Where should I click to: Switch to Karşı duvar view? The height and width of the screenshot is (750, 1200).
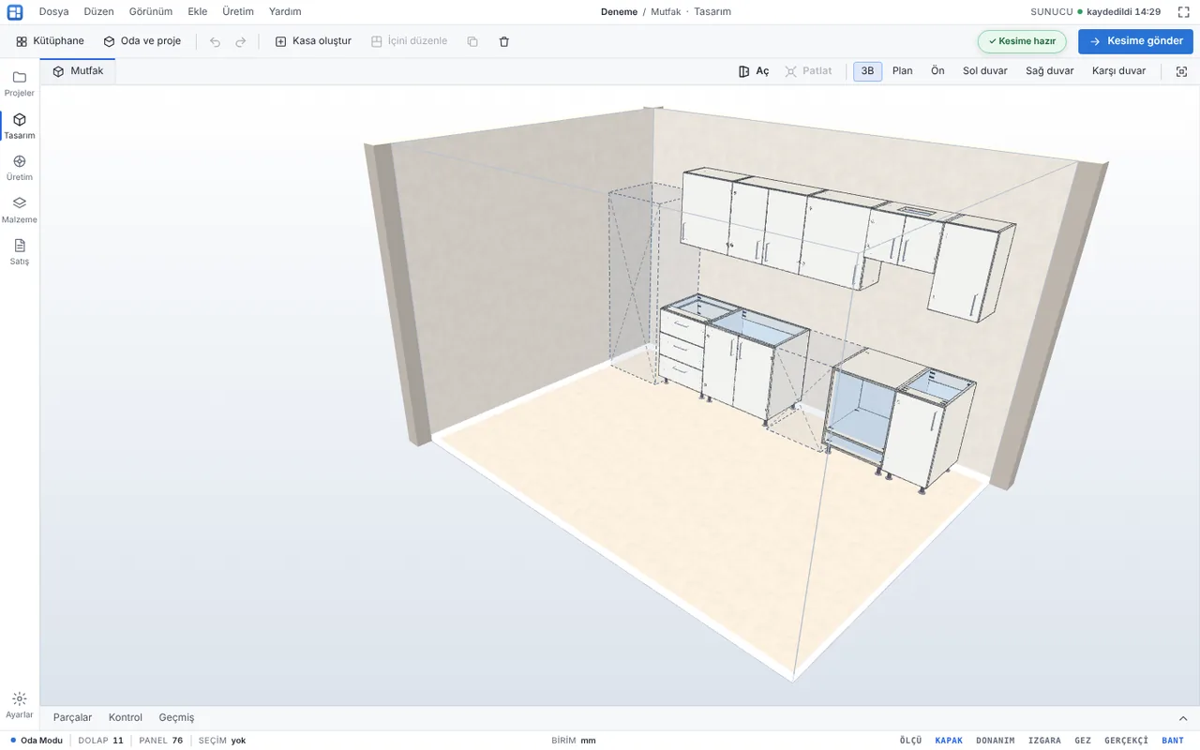(1118, 71)
